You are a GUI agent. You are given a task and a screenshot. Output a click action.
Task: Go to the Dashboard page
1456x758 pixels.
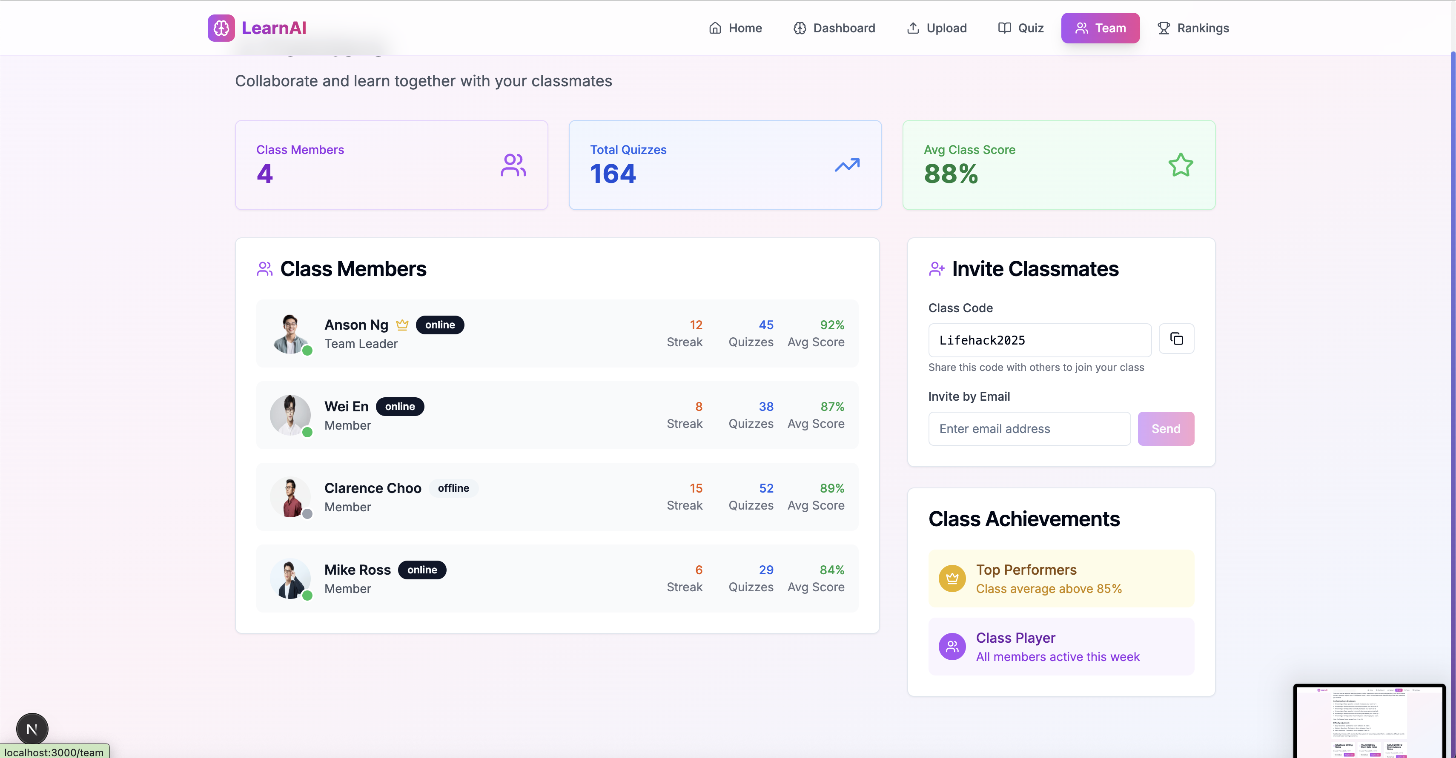(834, 28)
